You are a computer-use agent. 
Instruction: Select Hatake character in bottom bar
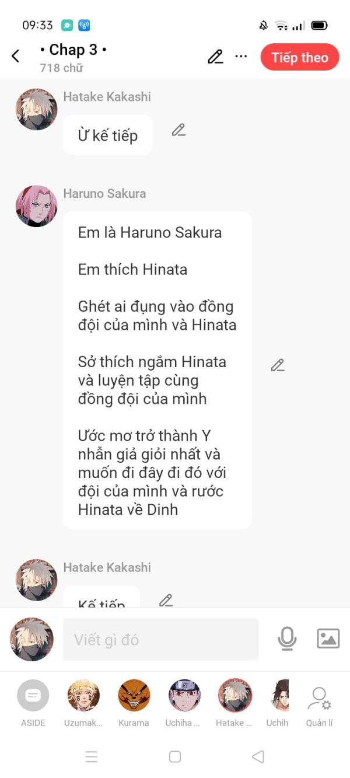tap(235, 703)
